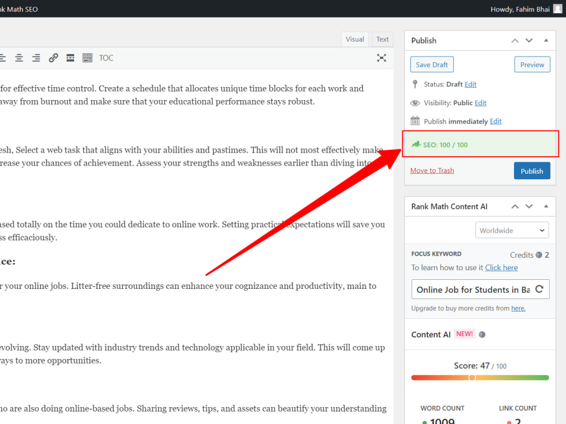Insert TOC from editor toolbar
The image size is (566, 424).
(106, 58)
